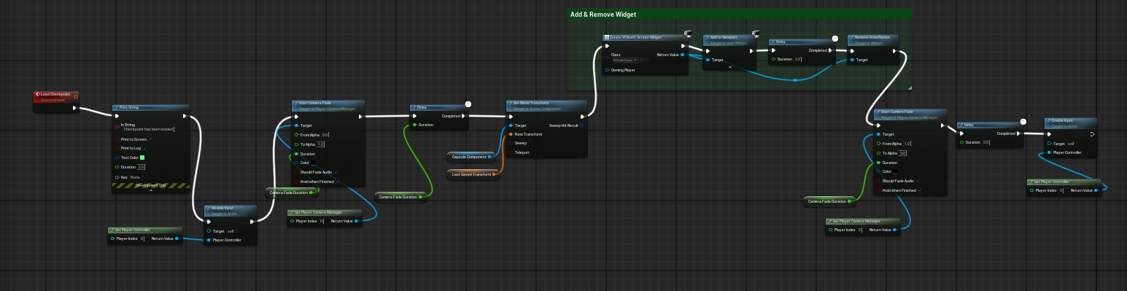Select the Load Checkpoint custom event node title
The height and width of the screenshot is (291, 1127).
click(55, 94)
